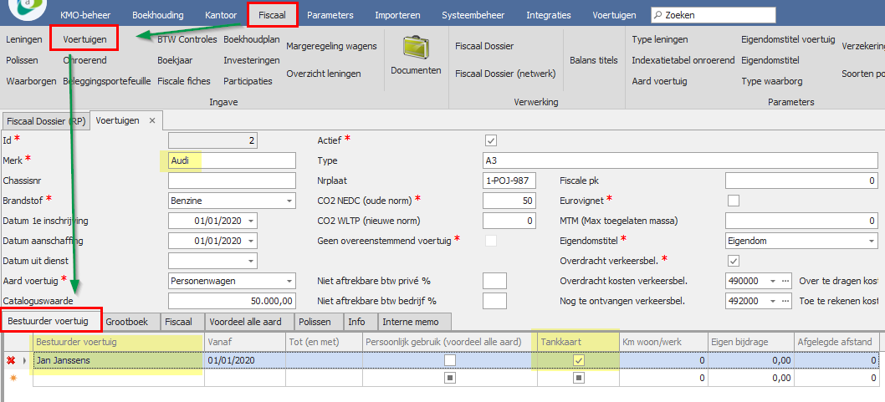Viewport: 885px width, 402px height.
Task: Uncheck Tankkaart for Jan Janssens
Action: click(x=578, y=360)
